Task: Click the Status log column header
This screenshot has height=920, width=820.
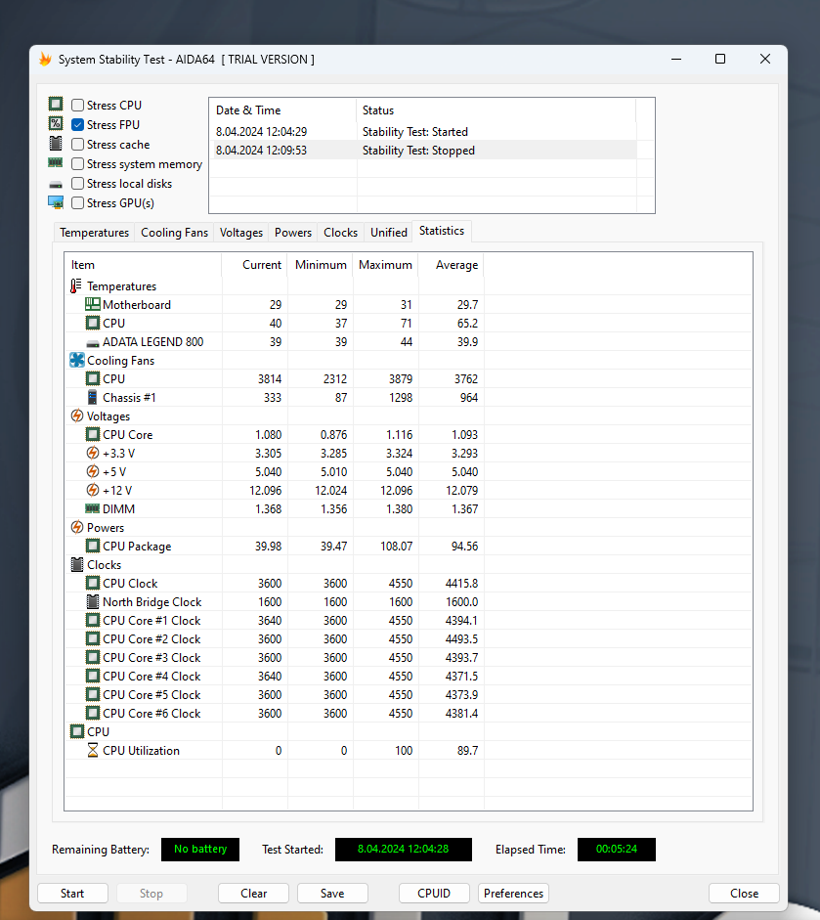Action: (496, 110)
